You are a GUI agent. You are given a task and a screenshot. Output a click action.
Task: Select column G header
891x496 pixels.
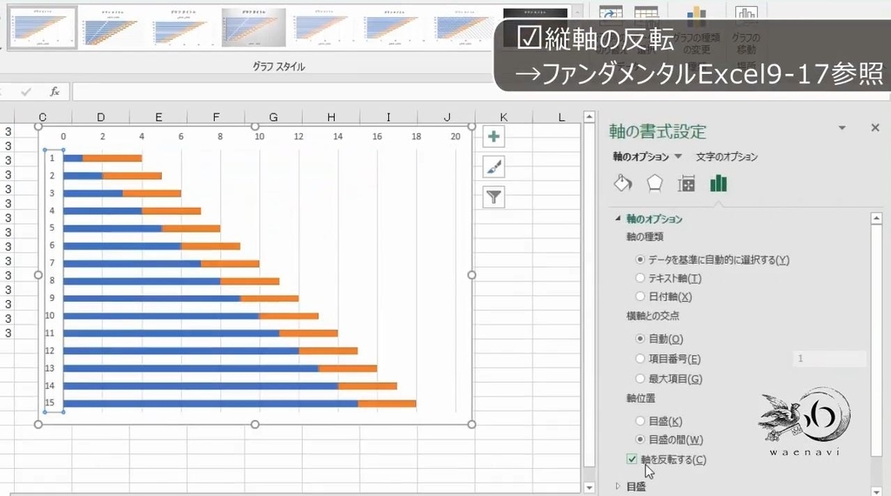tap(273, 117)
